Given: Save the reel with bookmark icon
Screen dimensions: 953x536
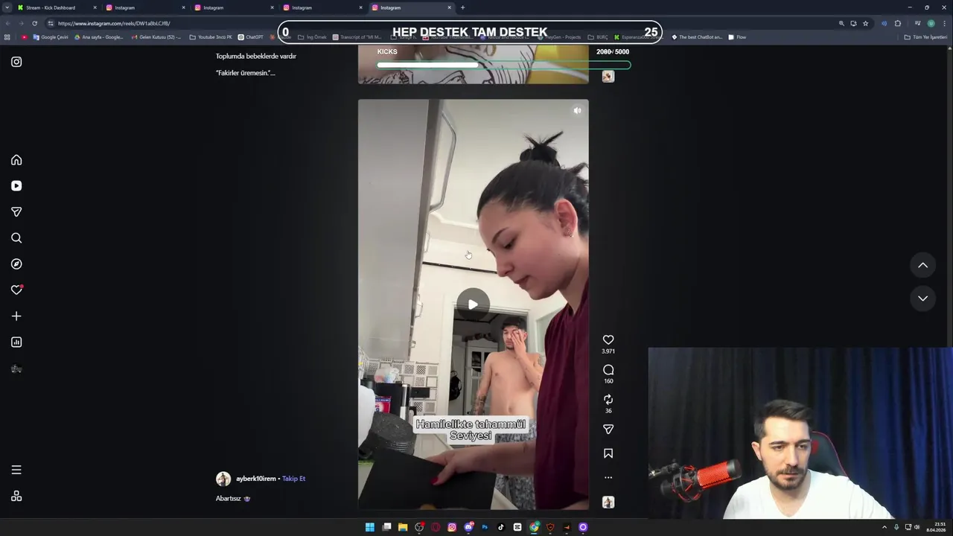Looking at the screenshot, I should pos(608,453).
